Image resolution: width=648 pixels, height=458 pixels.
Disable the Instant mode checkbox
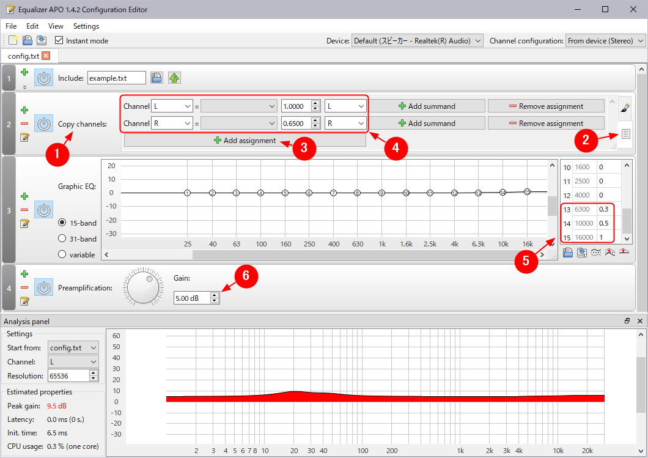pyautogui.click(x=59, y=40)
